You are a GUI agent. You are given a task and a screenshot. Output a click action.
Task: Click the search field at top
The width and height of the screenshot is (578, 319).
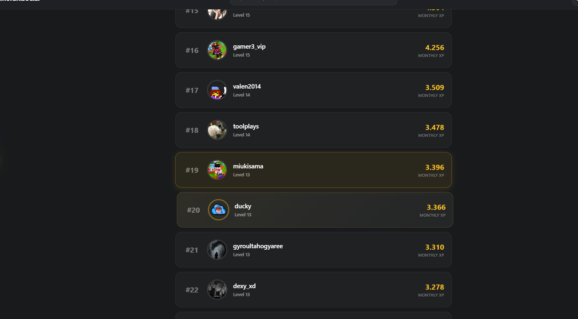point(313,2)
